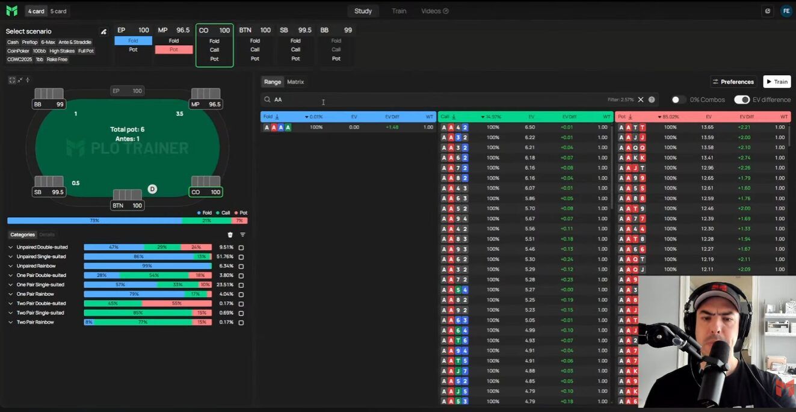796x412 pixels.
Task: Click the download icon in Fold column header
Action: 277,117
